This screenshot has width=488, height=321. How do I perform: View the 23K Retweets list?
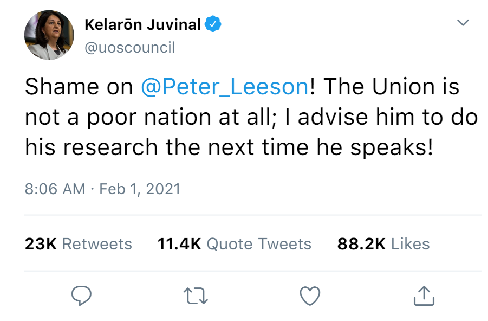[x=79, y=244]
